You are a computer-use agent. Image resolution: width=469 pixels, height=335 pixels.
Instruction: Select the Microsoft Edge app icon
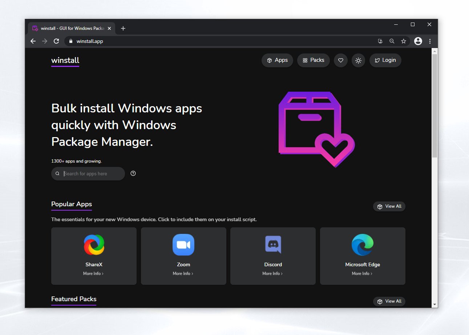(x=362, y=244)
